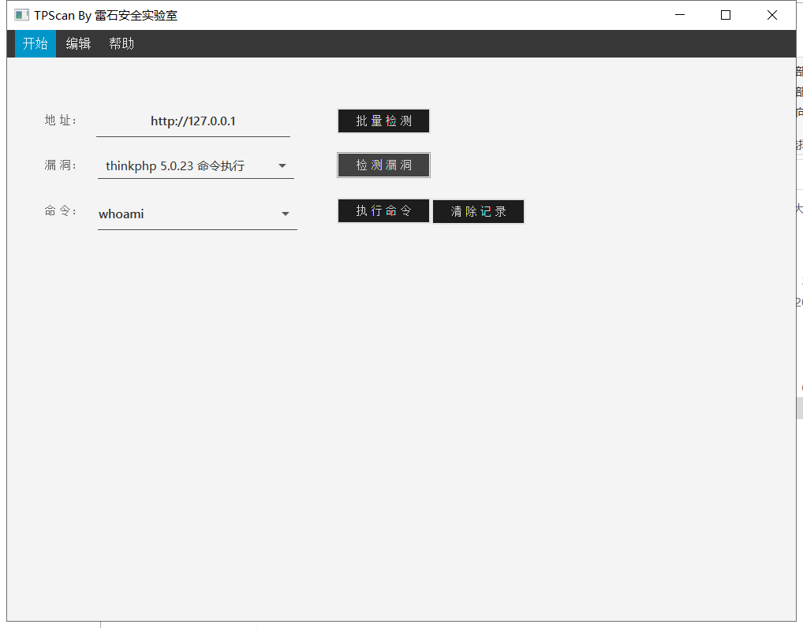Screen dimensions: 803x628
Task: Close the TPScan window
Action: (771, 14)
